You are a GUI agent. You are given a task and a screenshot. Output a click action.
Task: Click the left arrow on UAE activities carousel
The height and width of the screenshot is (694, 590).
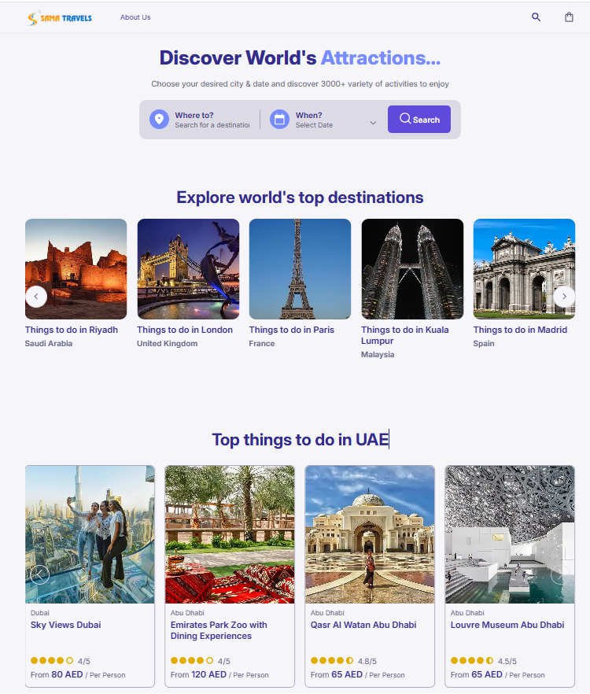click(39, 575)
